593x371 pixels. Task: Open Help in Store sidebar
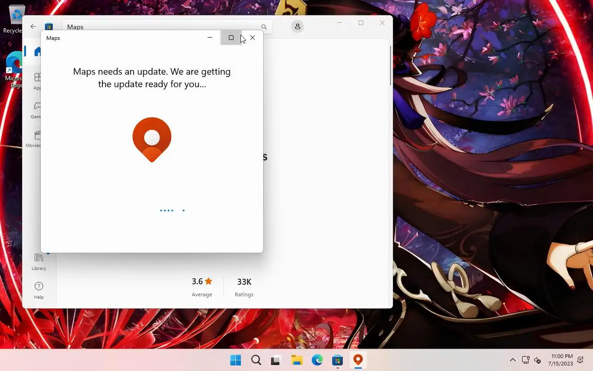[39, 290]
